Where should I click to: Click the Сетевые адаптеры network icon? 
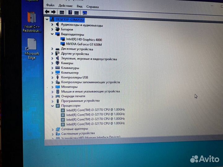[58, 129]
